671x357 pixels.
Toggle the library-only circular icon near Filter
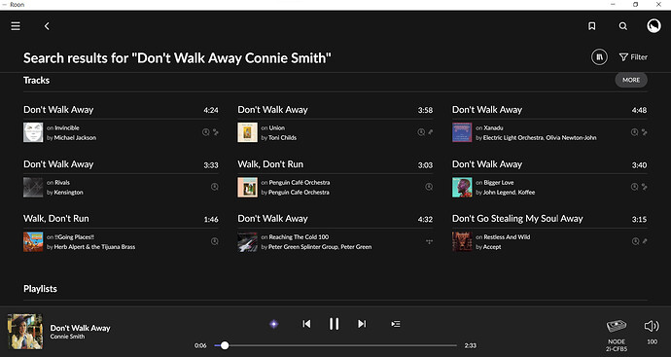tap(599, 57)
